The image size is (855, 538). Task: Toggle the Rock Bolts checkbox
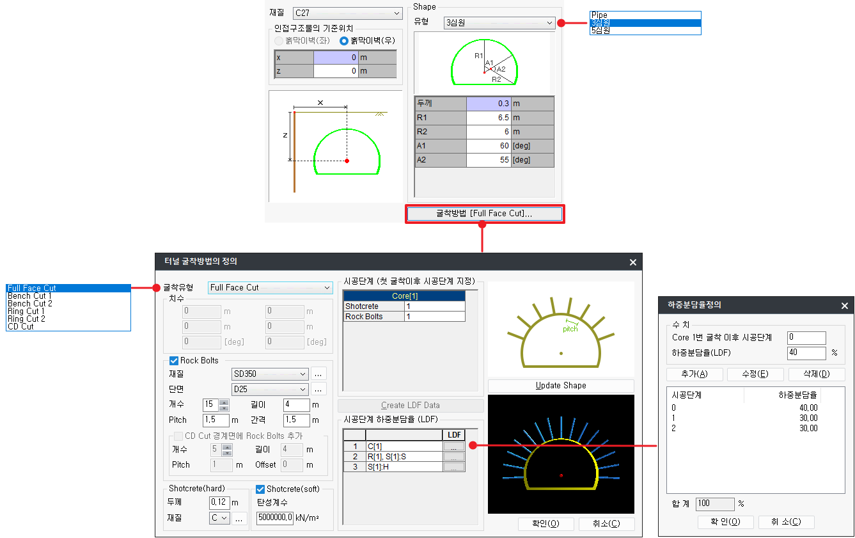pyautogui.click(x=174, y=361)
